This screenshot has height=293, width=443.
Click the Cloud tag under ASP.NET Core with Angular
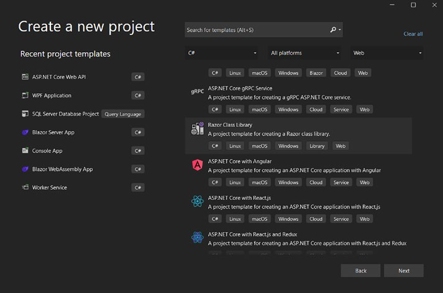[x=316, y=182]
